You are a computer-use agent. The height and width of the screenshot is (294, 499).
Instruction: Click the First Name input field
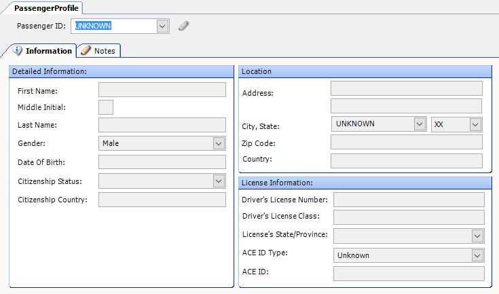coord(162,90)
